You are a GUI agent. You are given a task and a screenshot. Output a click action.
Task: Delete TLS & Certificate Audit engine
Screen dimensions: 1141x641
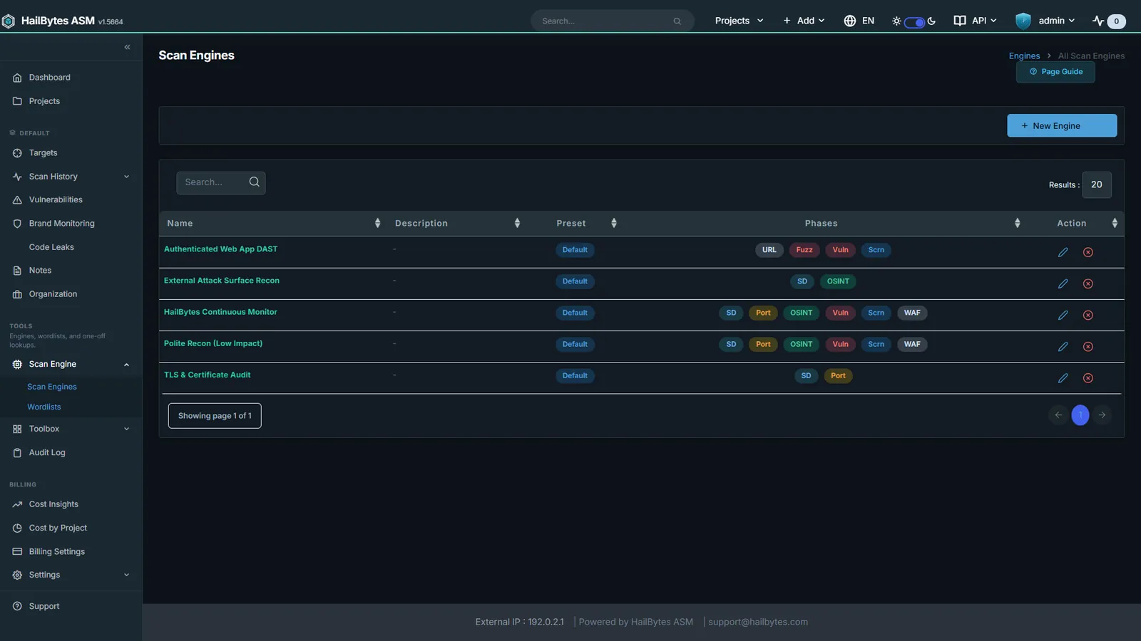click(x=1088, y=377)
